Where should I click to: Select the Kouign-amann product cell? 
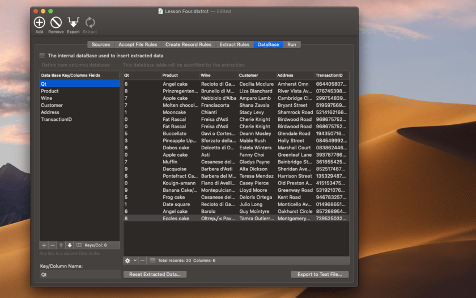click(x=180, y=183)
